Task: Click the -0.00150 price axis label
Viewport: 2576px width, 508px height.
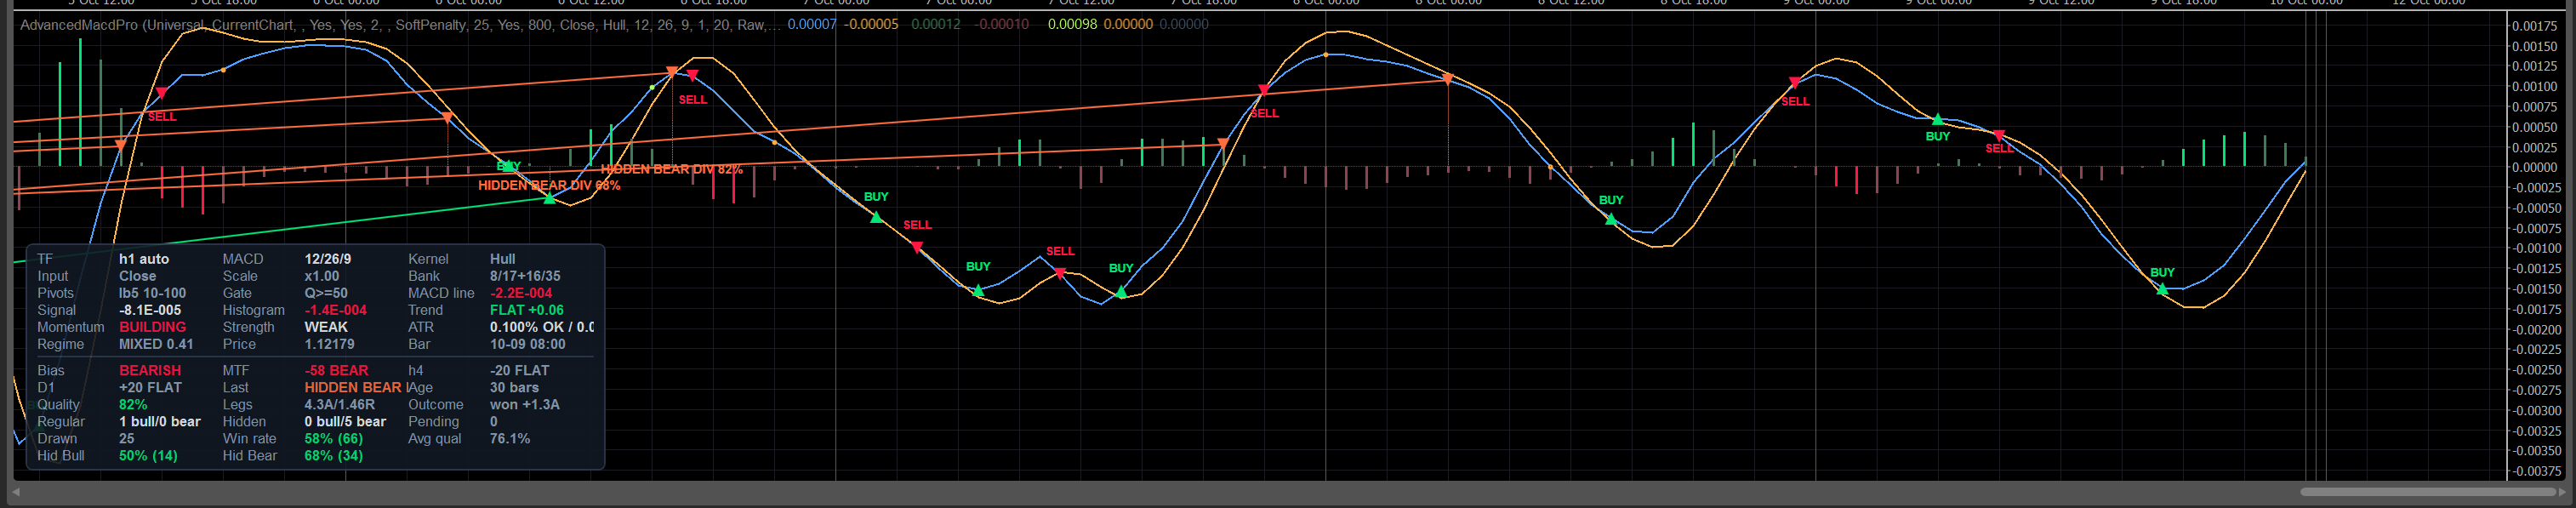Action: [x=2535, y=289]
